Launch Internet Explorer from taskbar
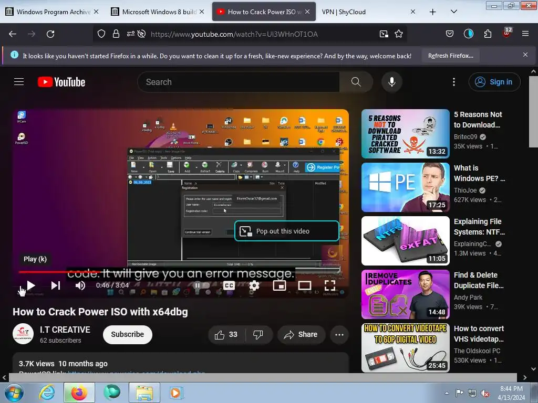Image resolution: width=538 pixels, height=403 pixels. coord(47,393)
